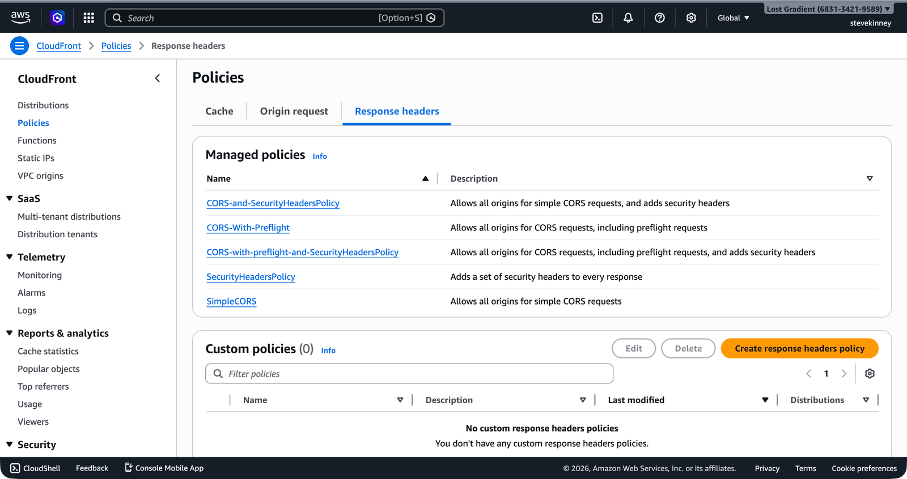Image resolution: width=907 pixels, height=479 pixels.
Task: Open CORS-With-Preflight policy link
Action: 248,228
